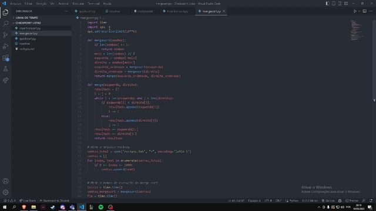Open notifications bell in status bar
376x211 pixels.
[x=371, y=200]
